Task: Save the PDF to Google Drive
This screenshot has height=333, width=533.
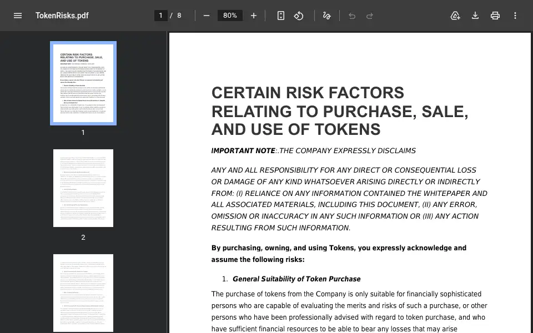Action: (x=455, y=16)
